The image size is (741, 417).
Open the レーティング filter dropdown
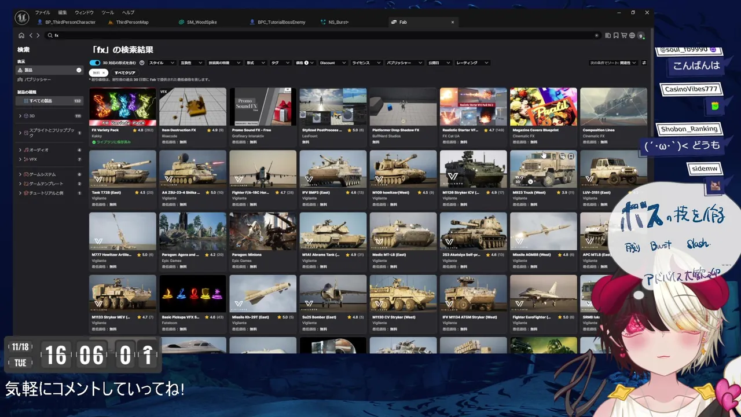[472, 63]
